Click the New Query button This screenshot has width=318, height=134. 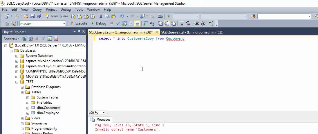[x=57, y=16]
